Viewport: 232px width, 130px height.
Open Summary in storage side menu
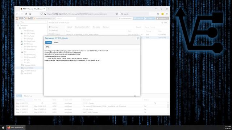click(x=55, y=27)
